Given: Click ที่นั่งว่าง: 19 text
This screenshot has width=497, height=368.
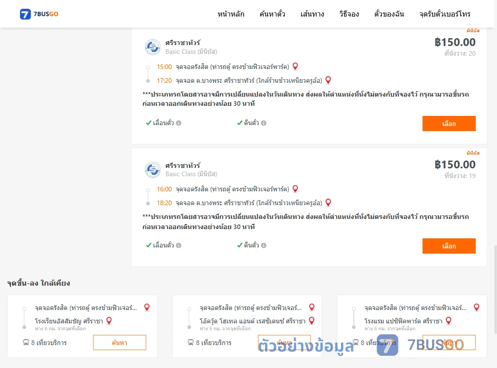Looking at the screenshot, I should [x=460, y=176].
